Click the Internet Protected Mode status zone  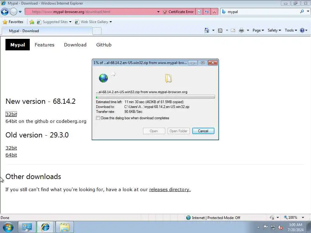tap(214, 218)
